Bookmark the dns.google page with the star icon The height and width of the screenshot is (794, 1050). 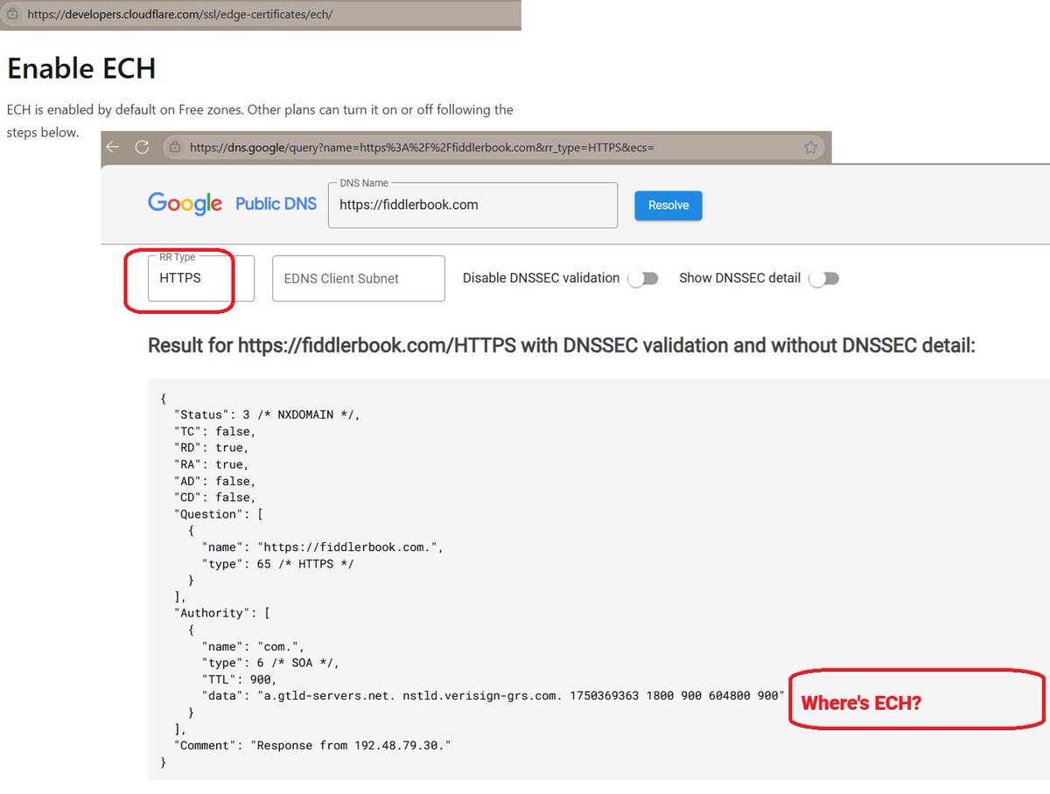point(810,147)
